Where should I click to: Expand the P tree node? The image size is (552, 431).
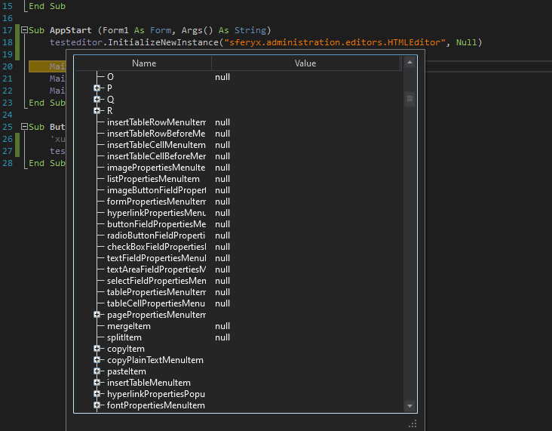[x=97, y=88]
